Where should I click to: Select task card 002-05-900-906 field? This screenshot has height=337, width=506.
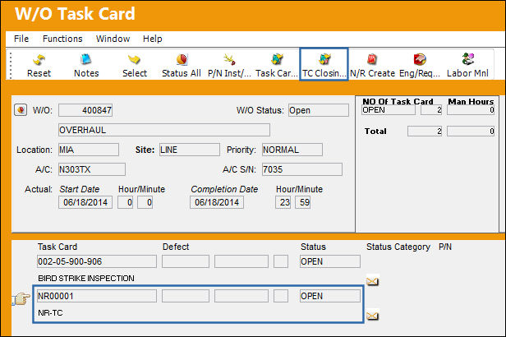point(97,261)
